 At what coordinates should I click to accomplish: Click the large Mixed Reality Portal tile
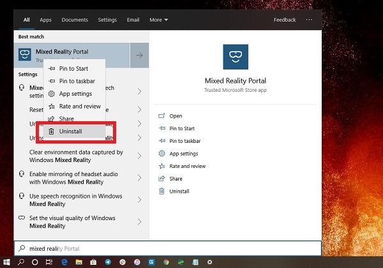click(236, 57)
